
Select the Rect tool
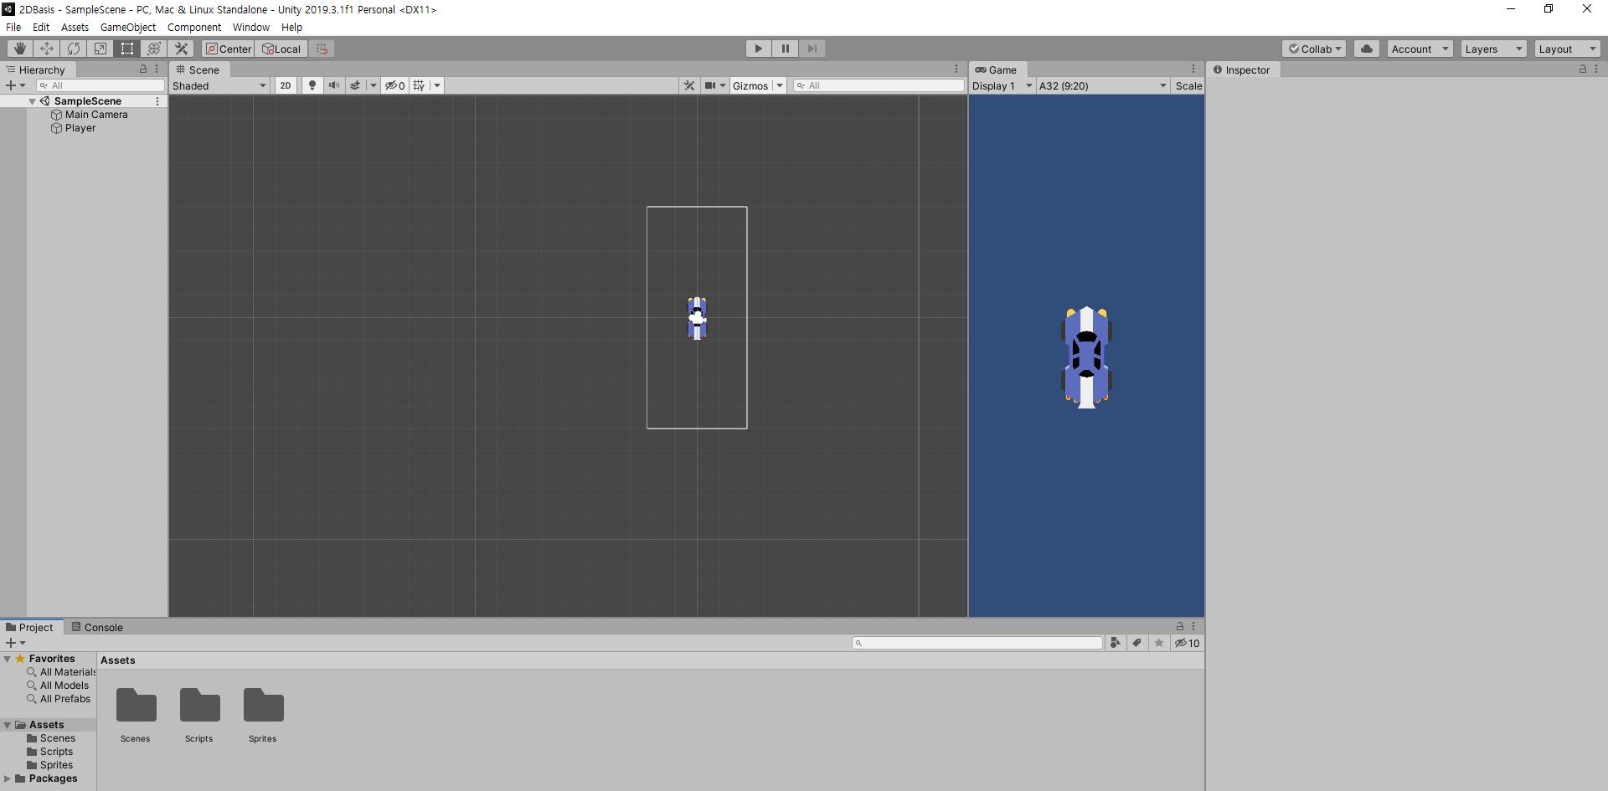click(127, 49)
